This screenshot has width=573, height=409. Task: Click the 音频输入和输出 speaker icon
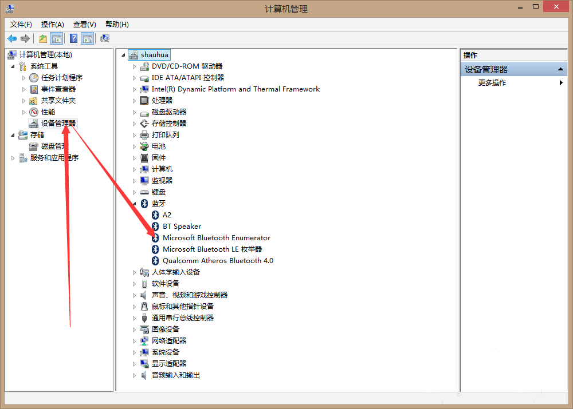click(144, 375)
